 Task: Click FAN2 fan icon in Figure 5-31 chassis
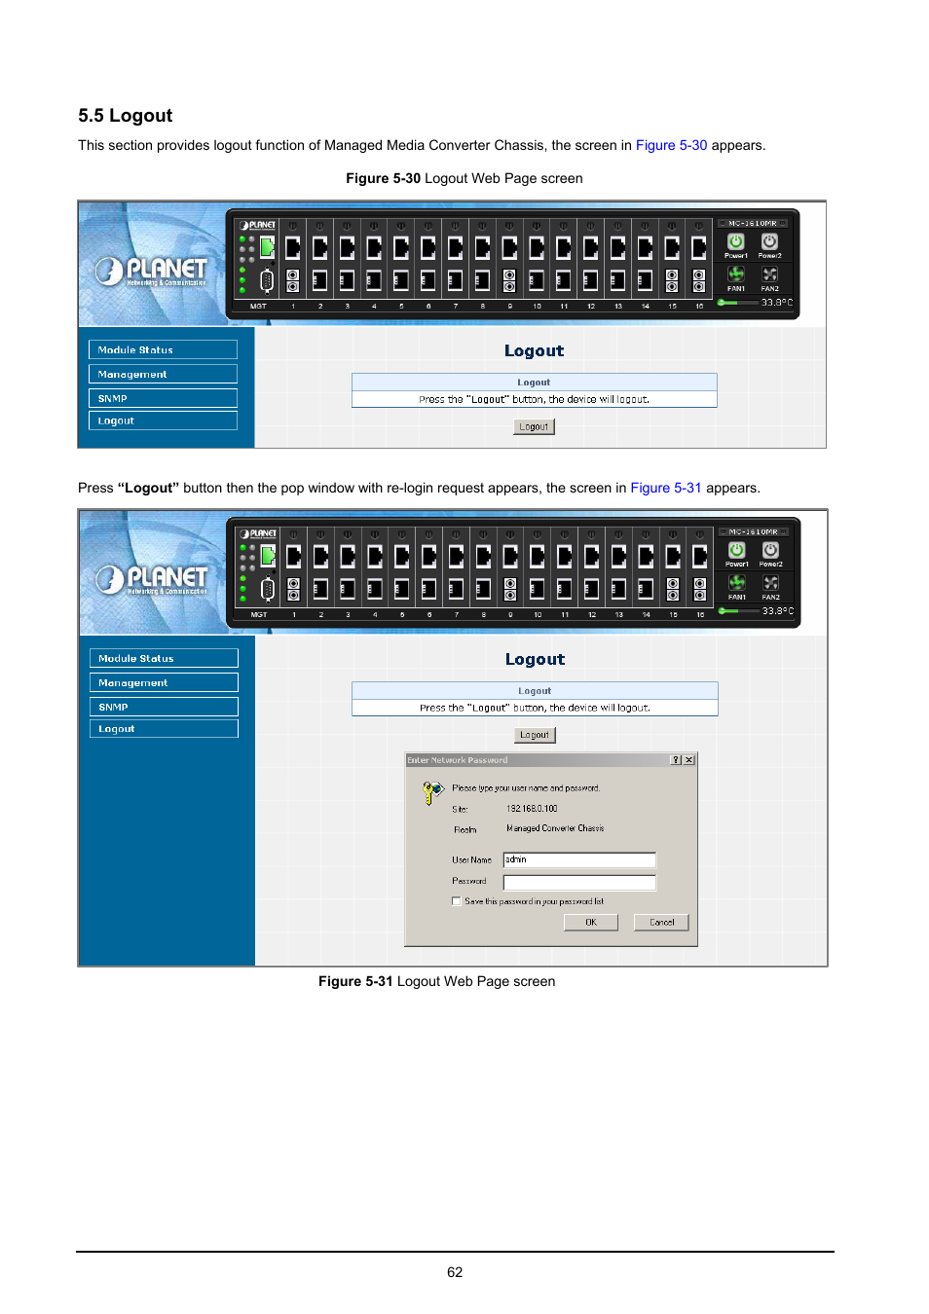tap(770, 583)
